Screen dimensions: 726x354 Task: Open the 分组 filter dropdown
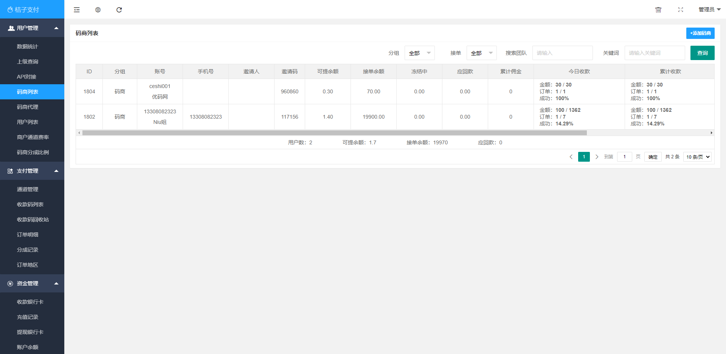[419, 53]
